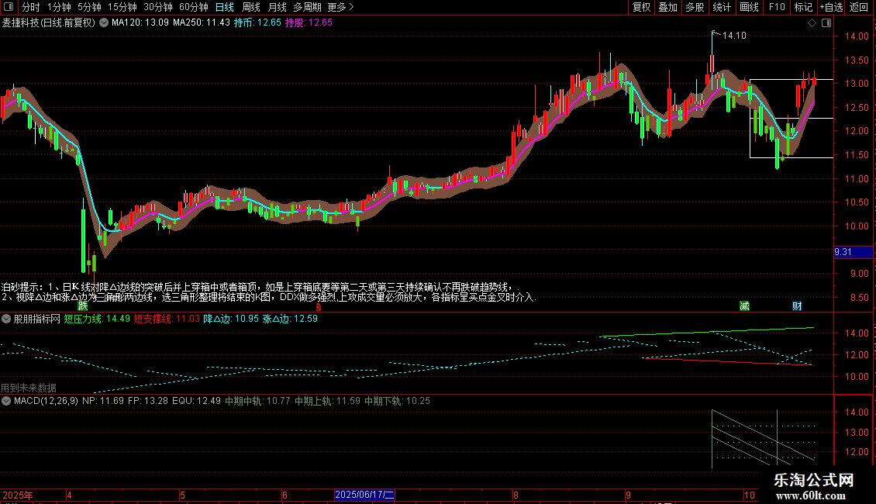Image resolution: width=876 pixels, height=504 pixels.
Task: Click the 2025年 label on the time axis
Action: (x=17, y=495)
